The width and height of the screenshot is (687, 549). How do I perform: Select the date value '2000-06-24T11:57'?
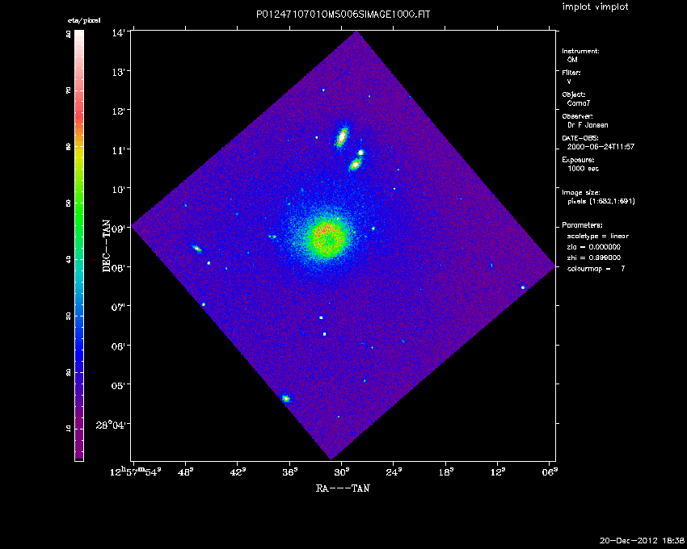pyautogui.click(x=601, y=147)
